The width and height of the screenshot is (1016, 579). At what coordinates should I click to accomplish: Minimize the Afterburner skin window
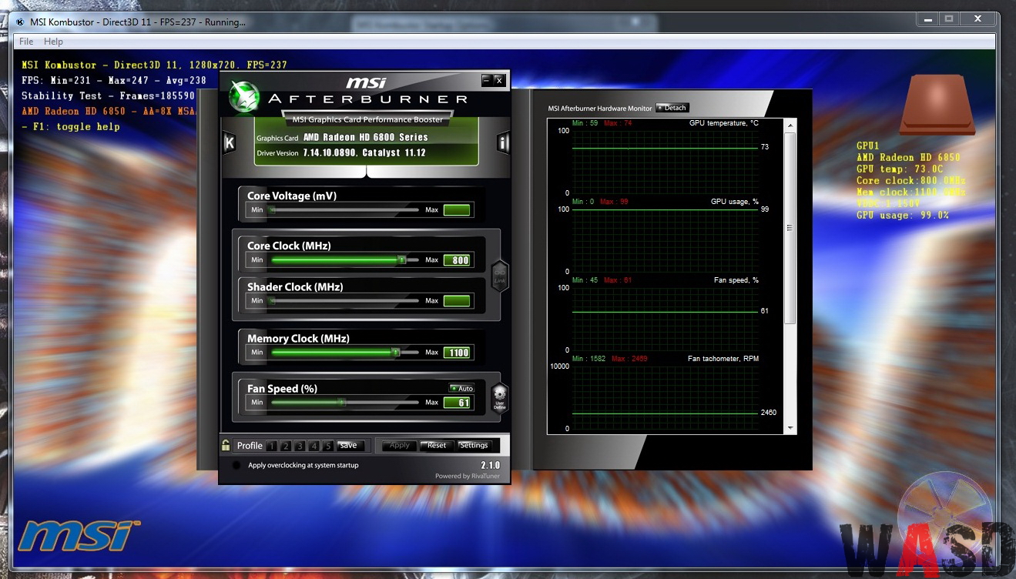tap(486, 79)
